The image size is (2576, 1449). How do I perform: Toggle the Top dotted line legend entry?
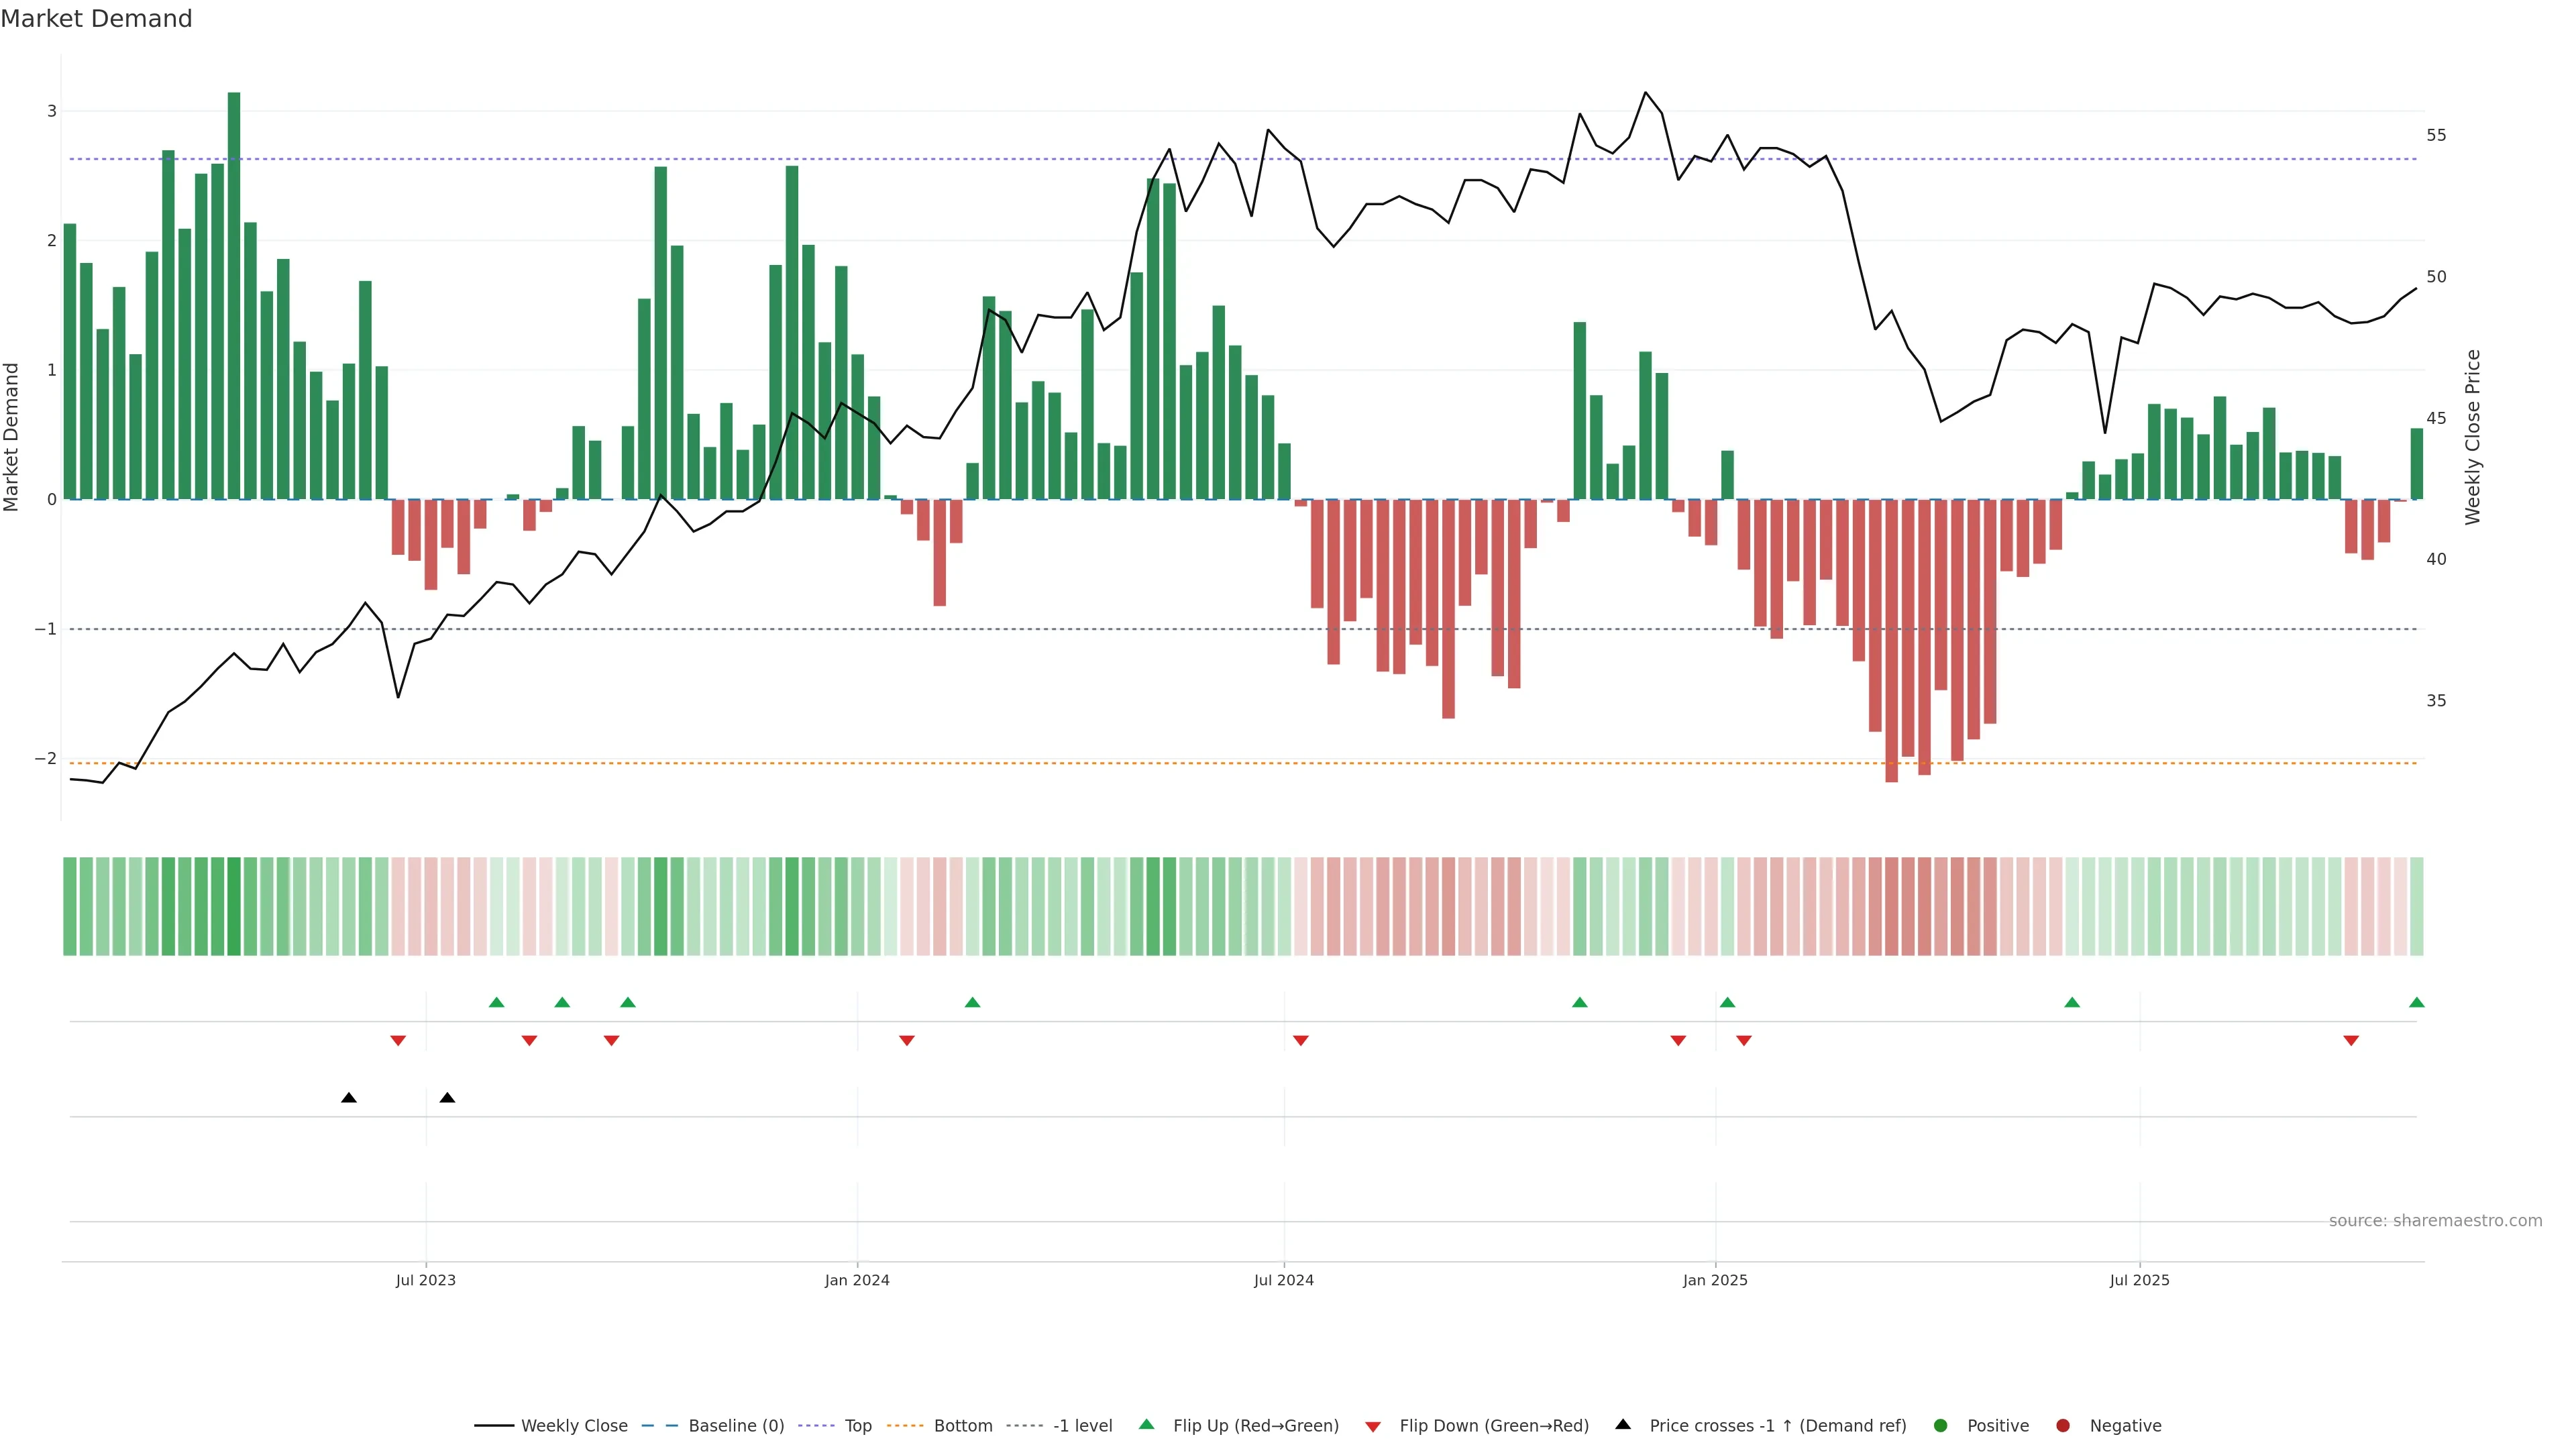[x=857, y=1425]
